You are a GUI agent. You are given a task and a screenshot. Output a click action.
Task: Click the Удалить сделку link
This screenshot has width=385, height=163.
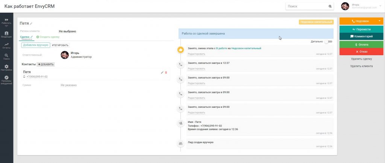(361, 59)
